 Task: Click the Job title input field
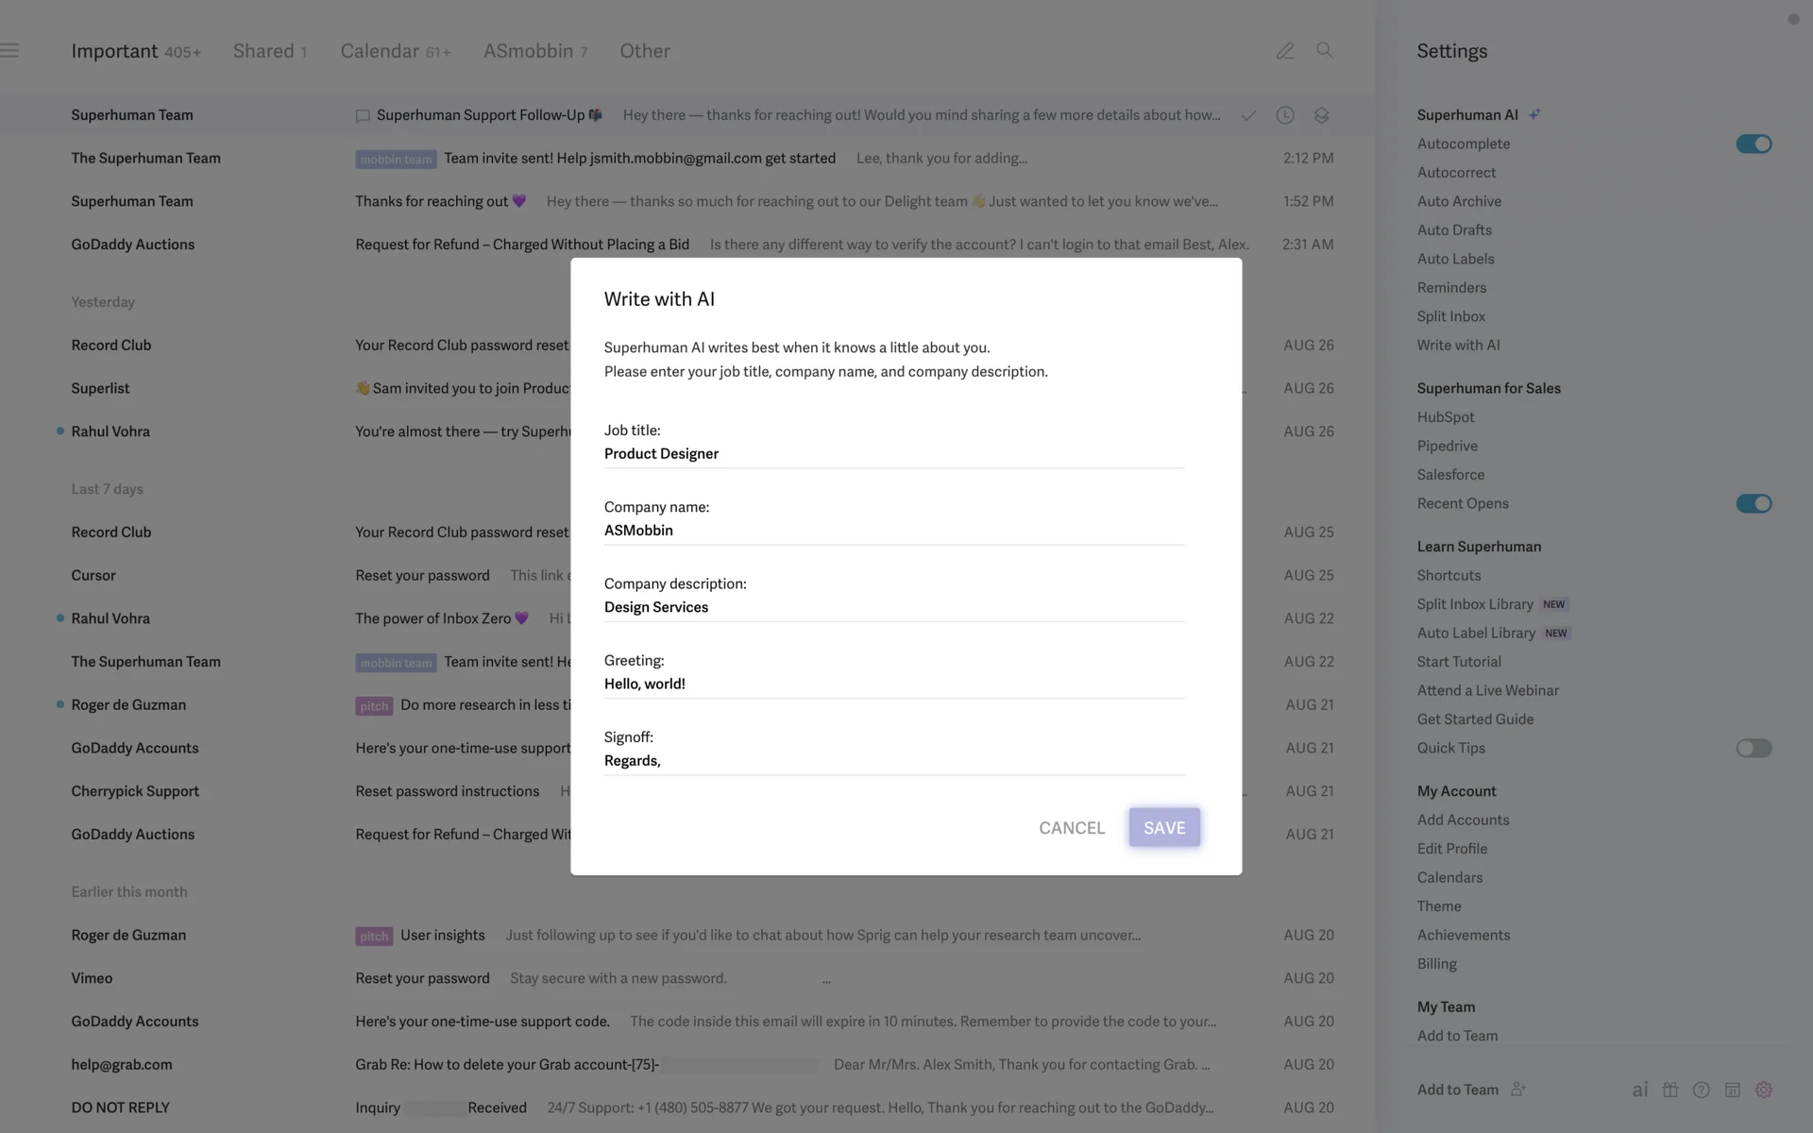892,454
